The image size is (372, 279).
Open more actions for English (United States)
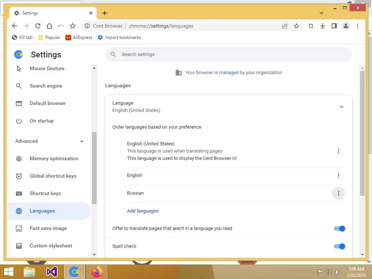point(338,151)
